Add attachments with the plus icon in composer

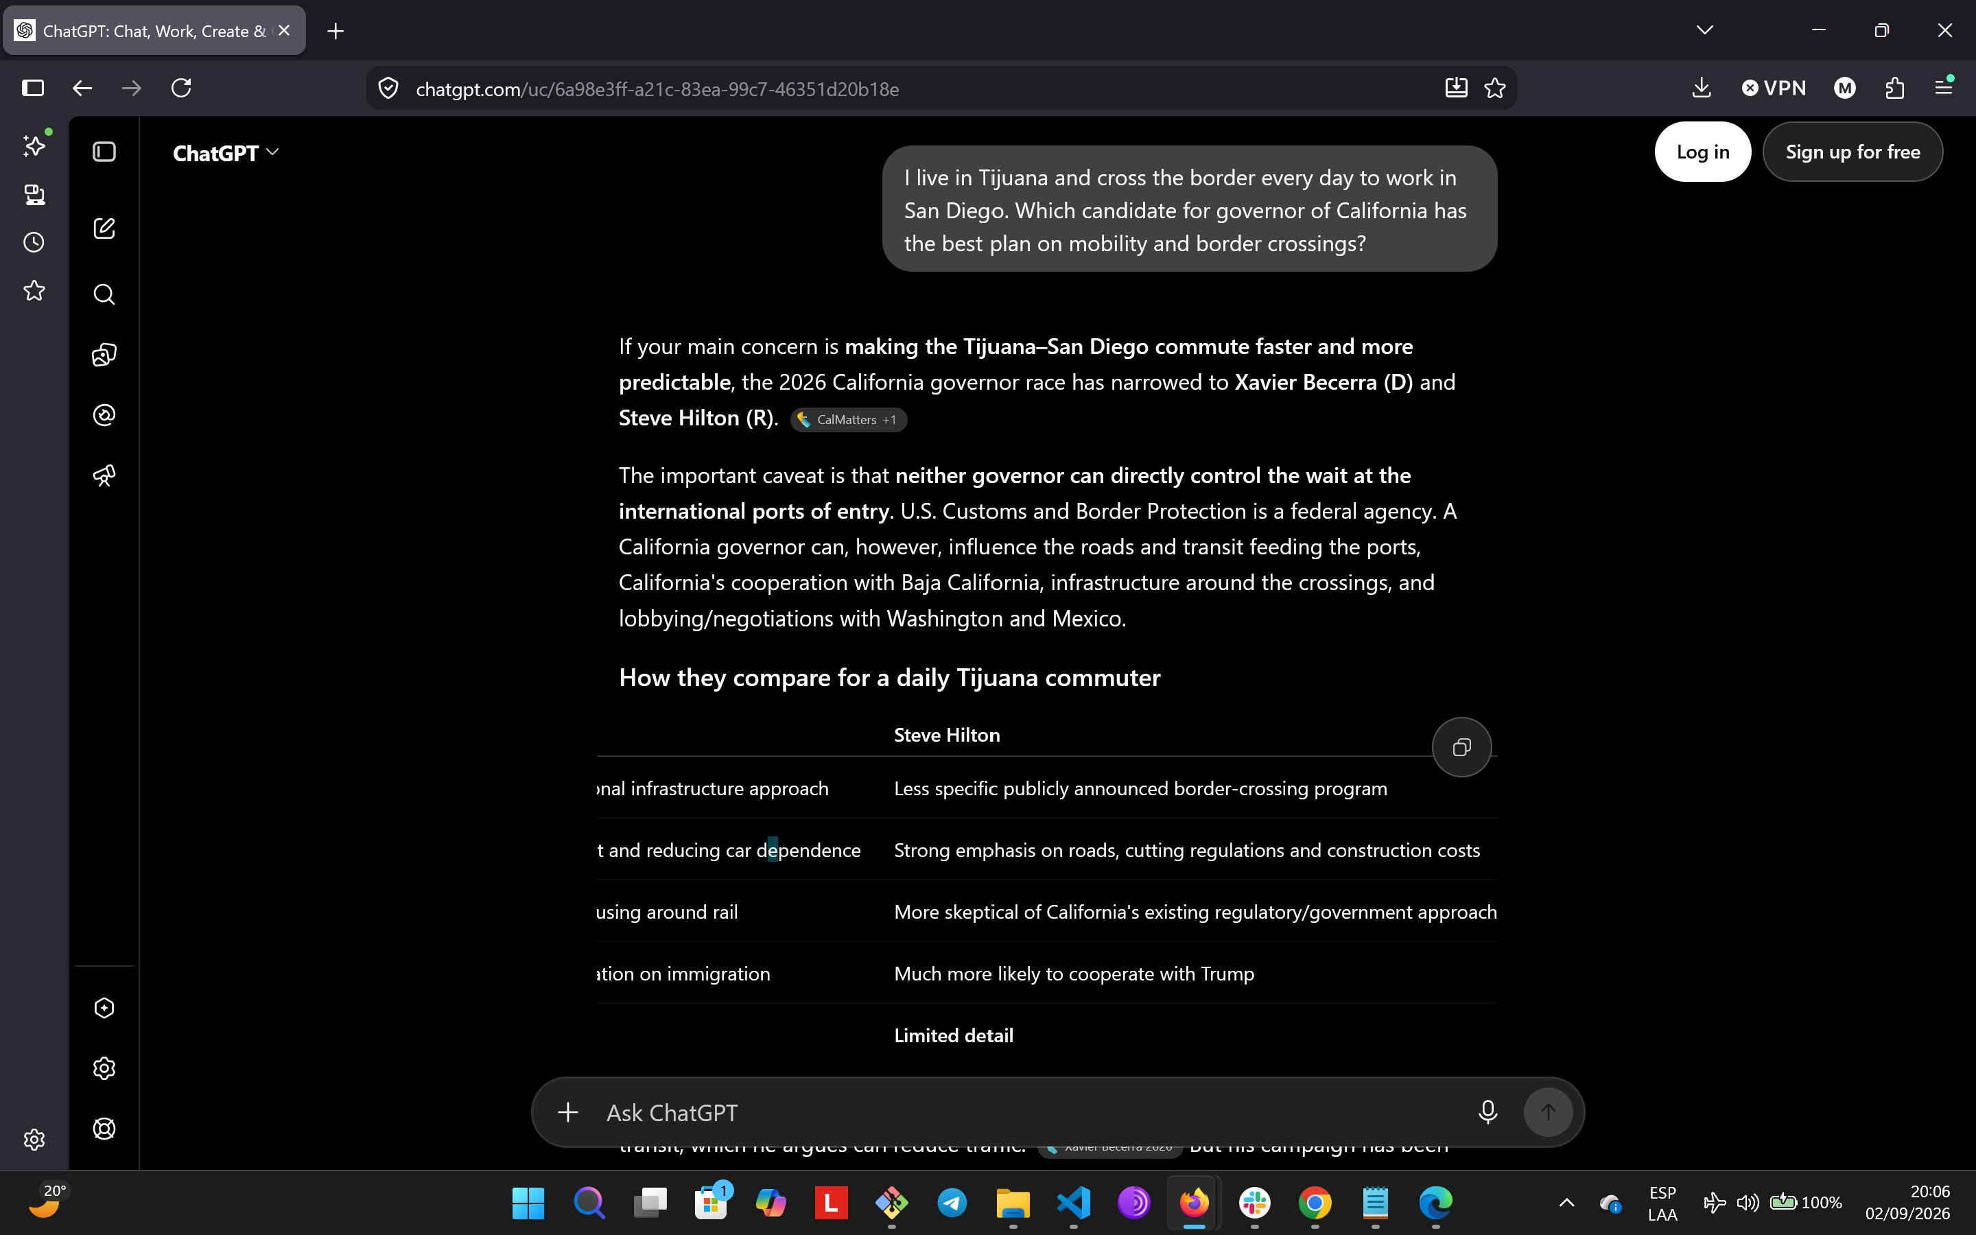pyautogui.click(x=568, y=1111)
